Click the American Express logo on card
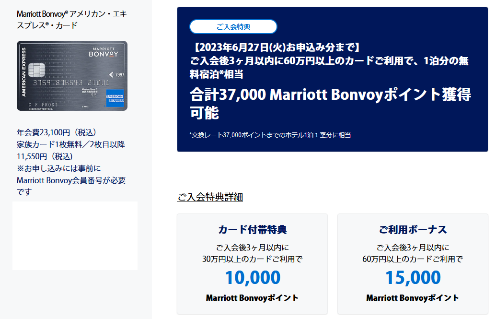Image resolution: width=496 pixels, height=319 pixels. (x=115, y=98)
